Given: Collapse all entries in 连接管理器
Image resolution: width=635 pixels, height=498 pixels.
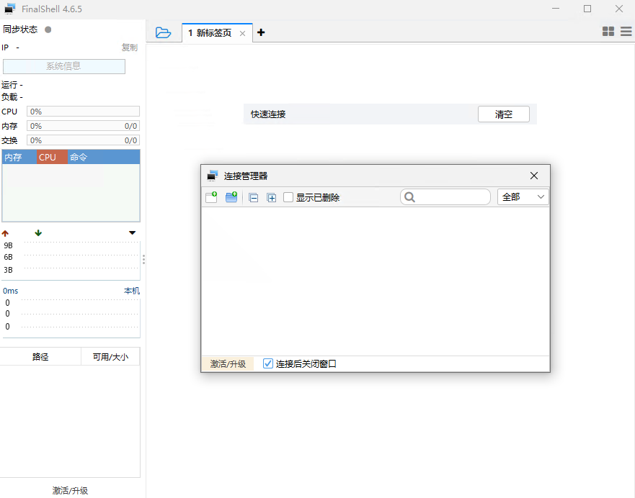Looking at the screenshot, I should [x=254, y=198].
